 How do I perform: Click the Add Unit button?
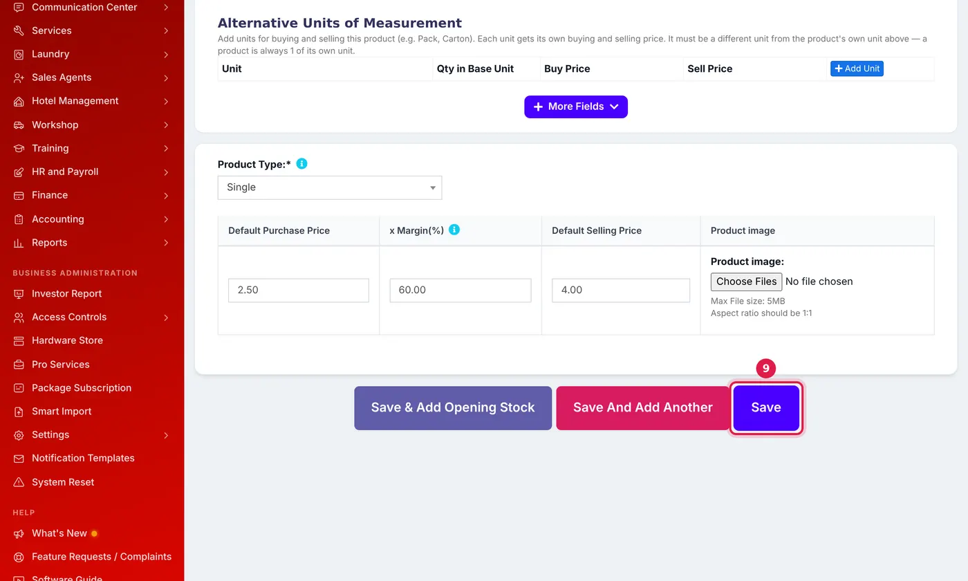click(857, 68)
